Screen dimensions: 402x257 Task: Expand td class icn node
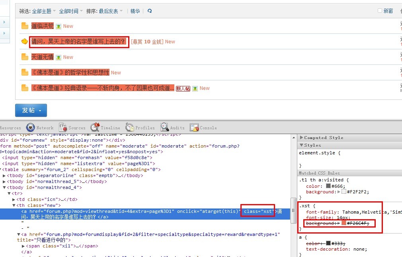pos(14,199)
